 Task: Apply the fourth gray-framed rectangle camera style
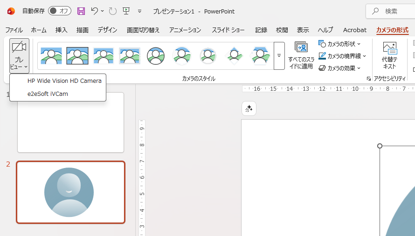click(x=130, y=56)
